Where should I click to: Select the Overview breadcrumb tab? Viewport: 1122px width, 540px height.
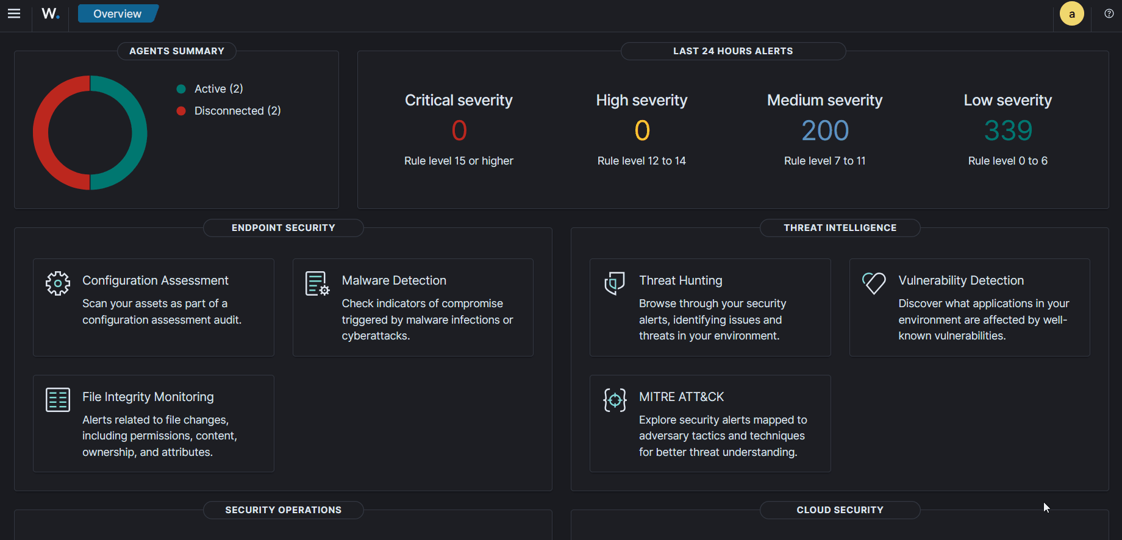tap(117, 13)
